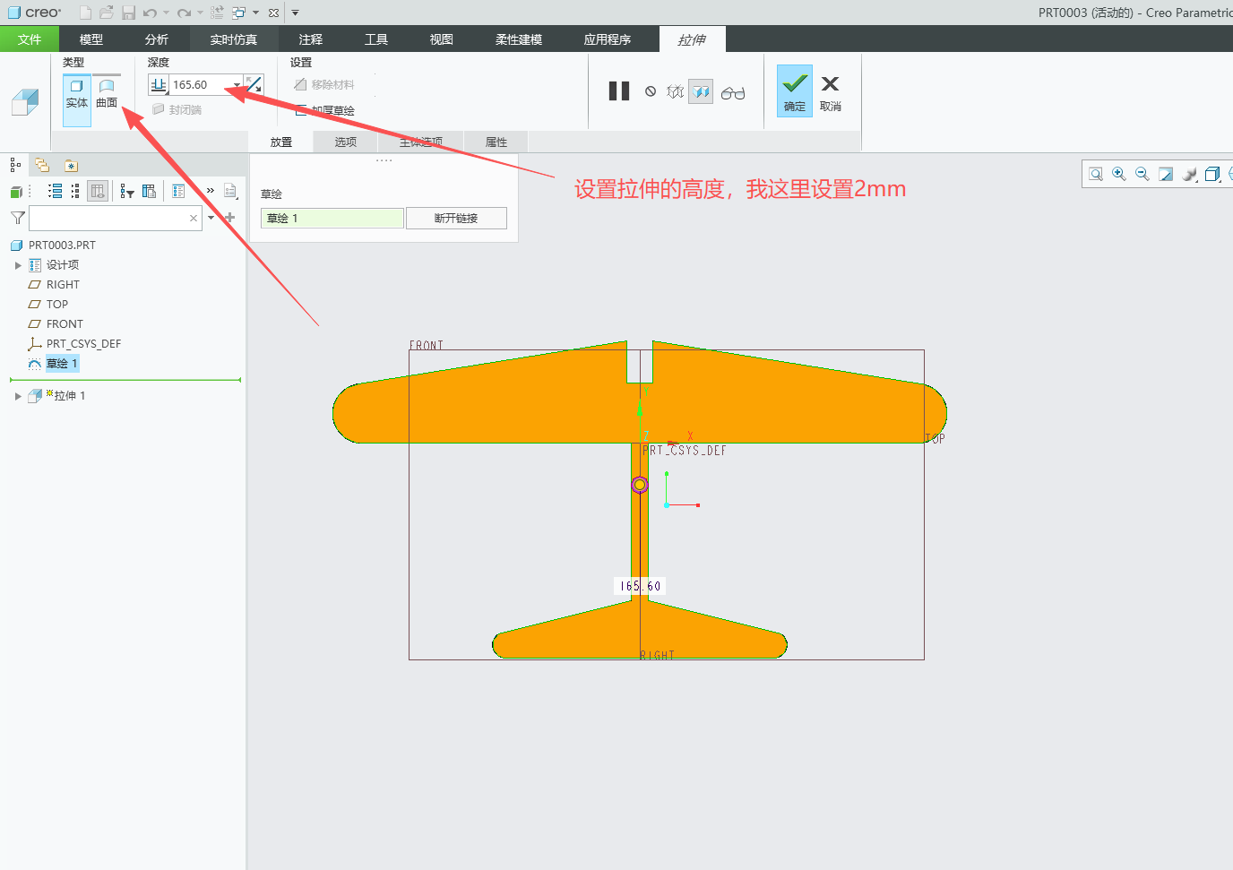Click the green 确定 checkmark to confirm extrude
Image resolution: width=1233 pixels, height=870 pixels.
[795, 90]
